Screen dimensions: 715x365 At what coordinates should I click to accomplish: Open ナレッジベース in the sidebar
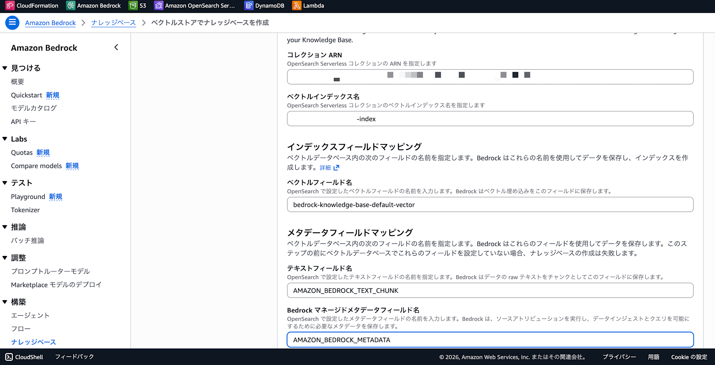point(34,342)
